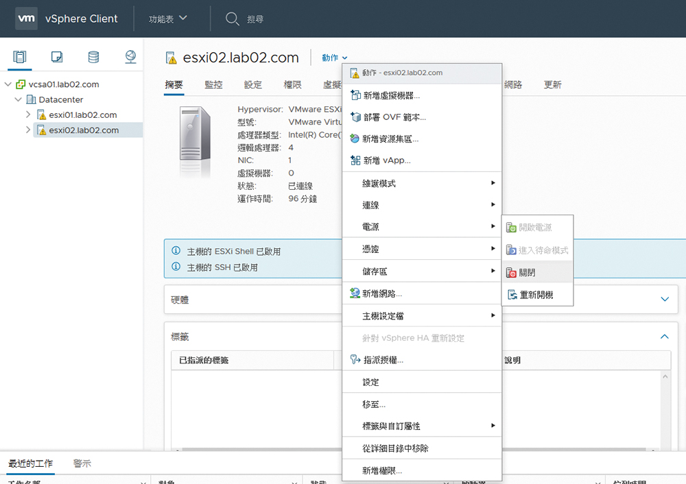Click the greyed 進入待命模式 standby icon
Screen dimensions: 686x484
pos(511,250)
